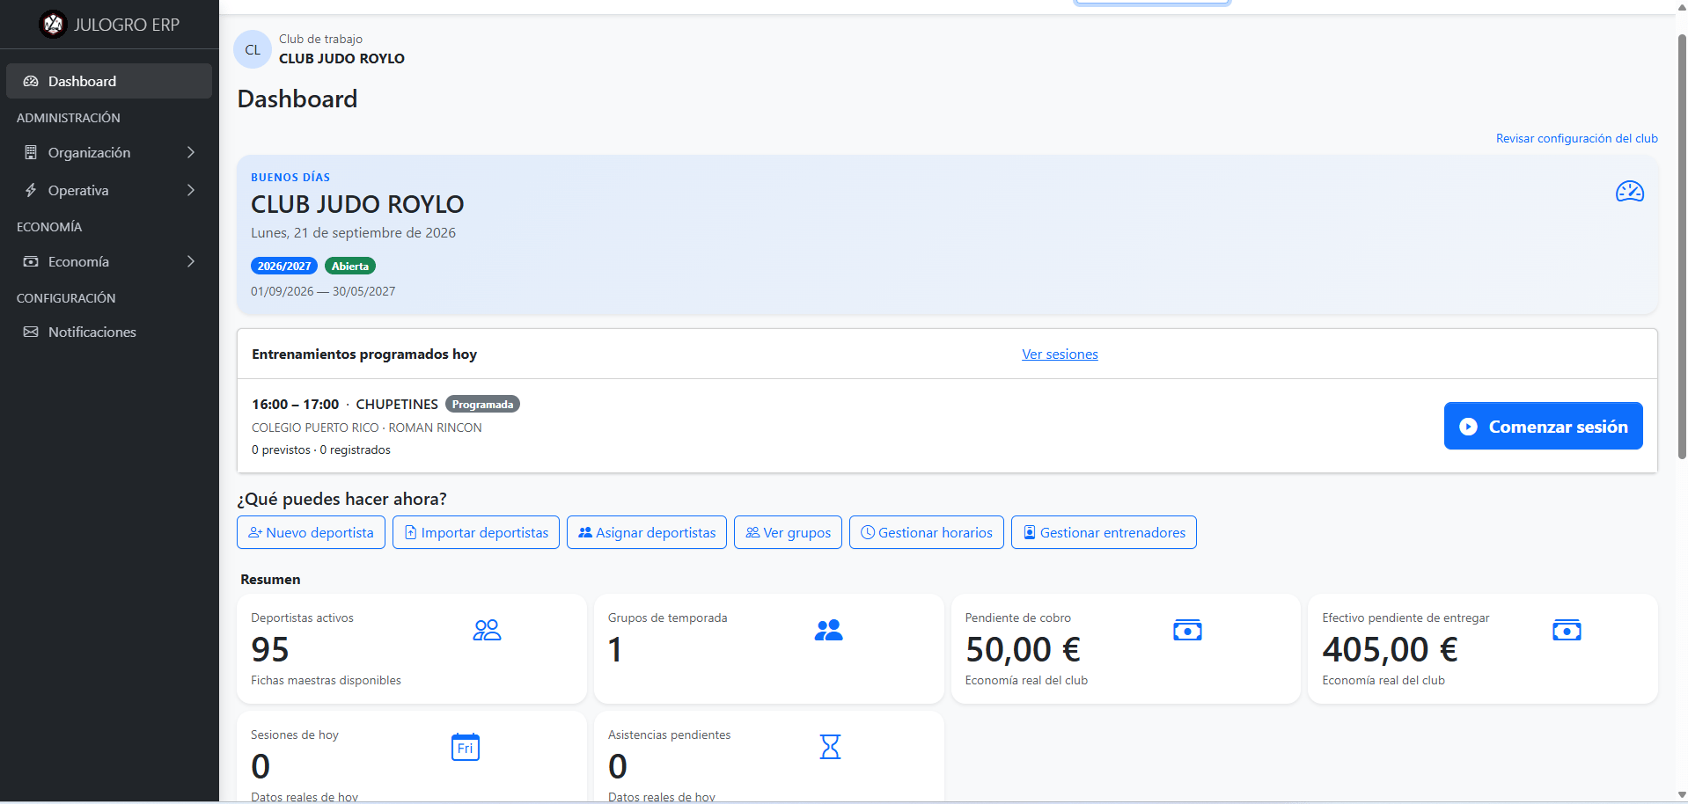Click the 50,00 € pending amount

pos(1023,649)
